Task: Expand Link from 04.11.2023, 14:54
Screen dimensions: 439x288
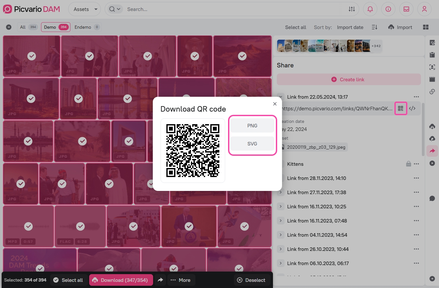Action: click(x=281, y=235)
